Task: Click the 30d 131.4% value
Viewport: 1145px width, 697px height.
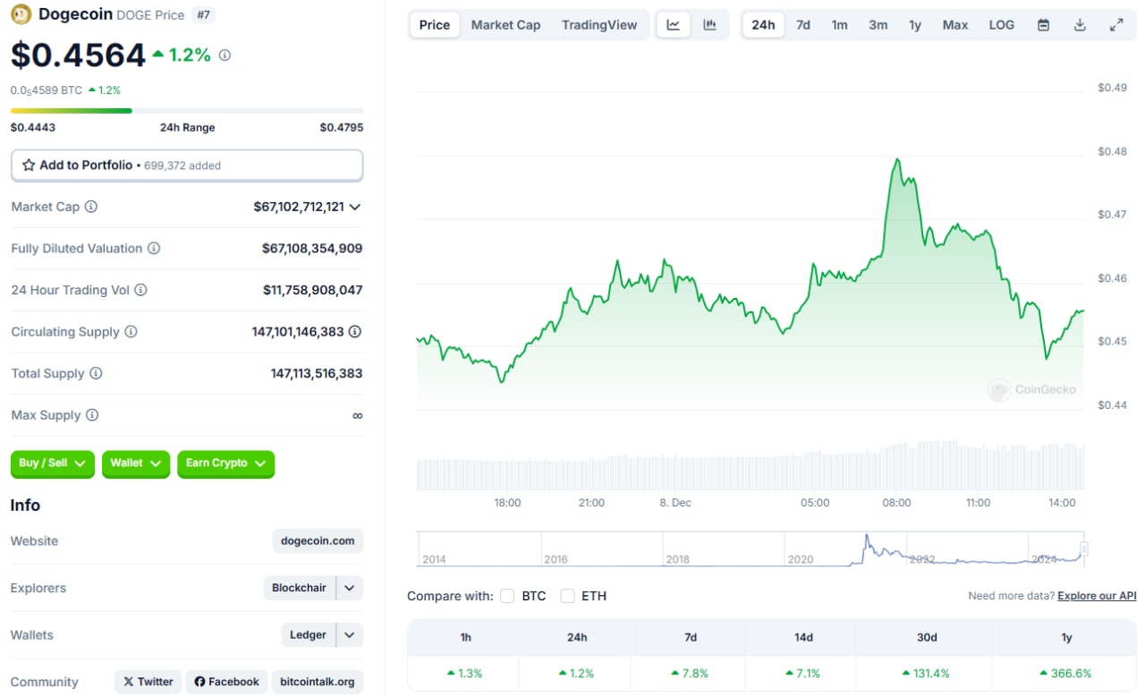Action: pyautogui.click(x=926, y=674)
